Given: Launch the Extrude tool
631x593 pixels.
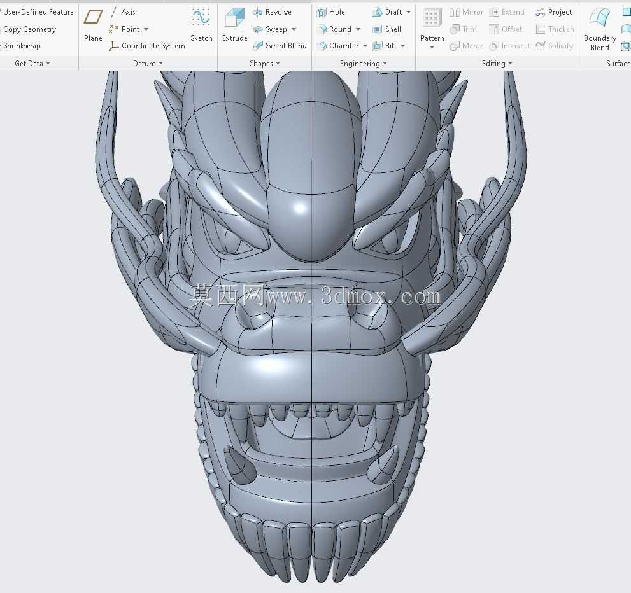Looking at the screenshot, I should 234,25.
